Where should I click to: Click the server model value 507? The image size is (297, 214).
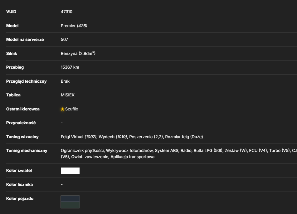[x=64, y=40]
